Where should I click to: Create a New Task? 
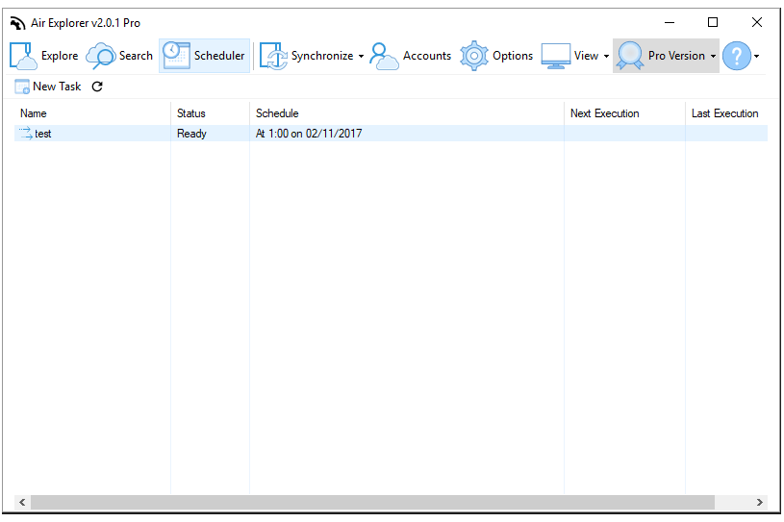(47, 87)
